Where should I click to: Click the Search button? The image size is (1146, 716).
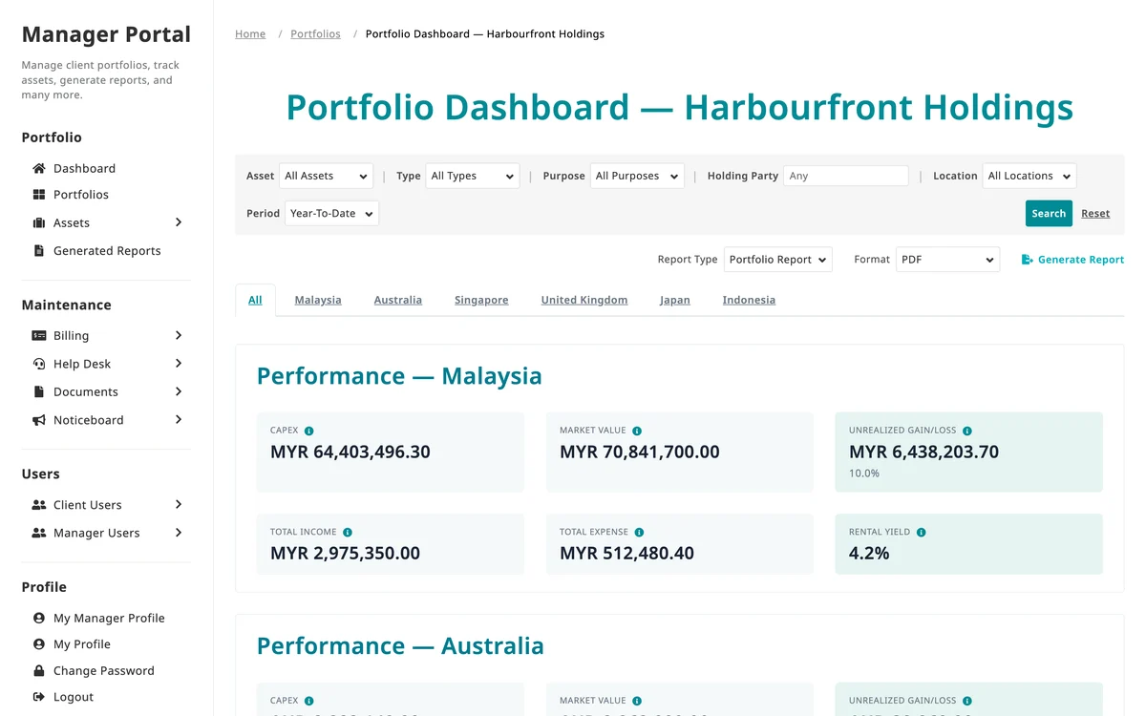pyautogui.click(x=1049, y=214)
